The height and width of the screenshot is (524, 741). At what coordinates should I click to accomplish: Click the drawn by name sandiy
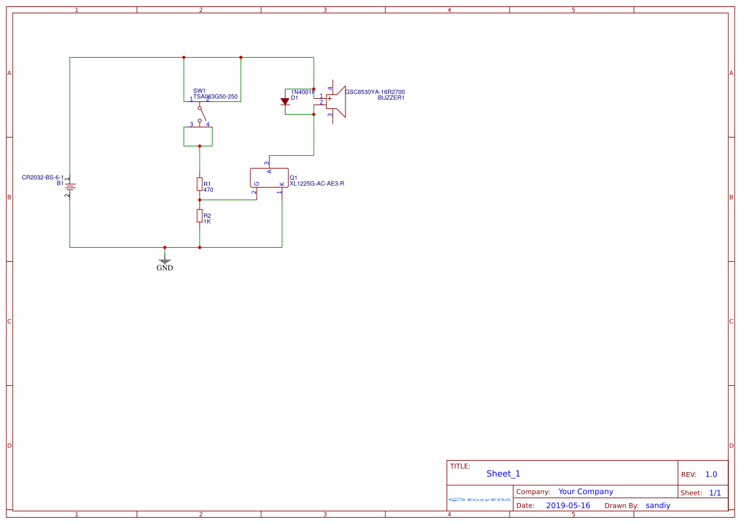(657, 505)
